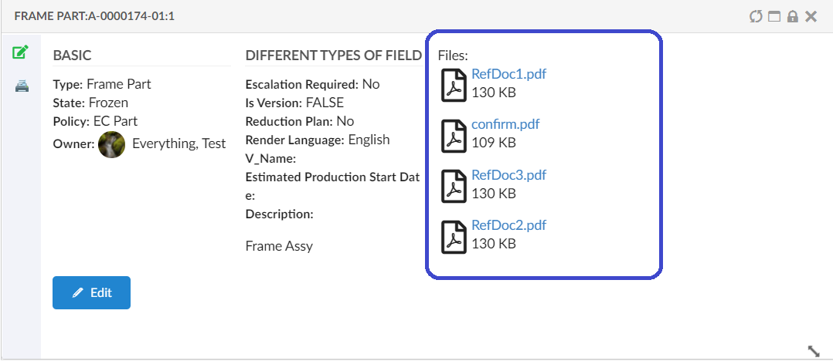Click the PDF icon beside RefDoc2.pdf

(454, 236)
